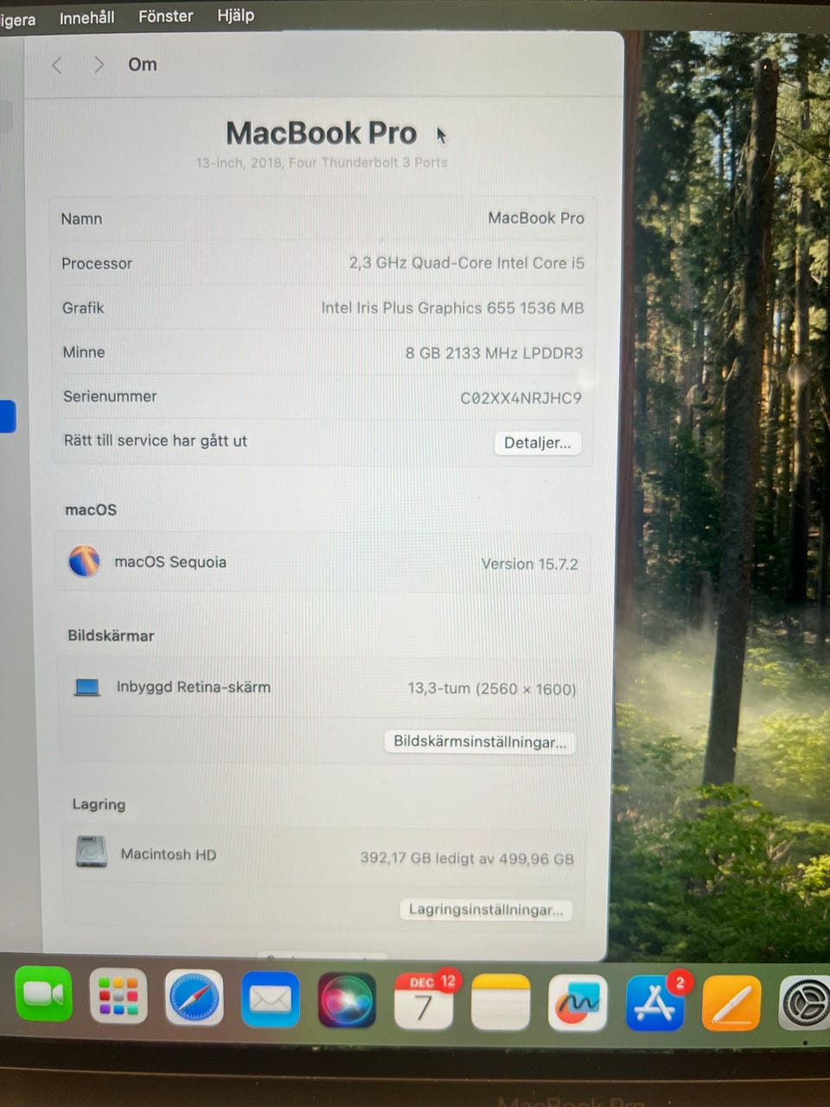Image resolution: width=830 pixels, height=1107 pixels.
Task: Open the Hjälp menu
Action: [x=235, y=16]
